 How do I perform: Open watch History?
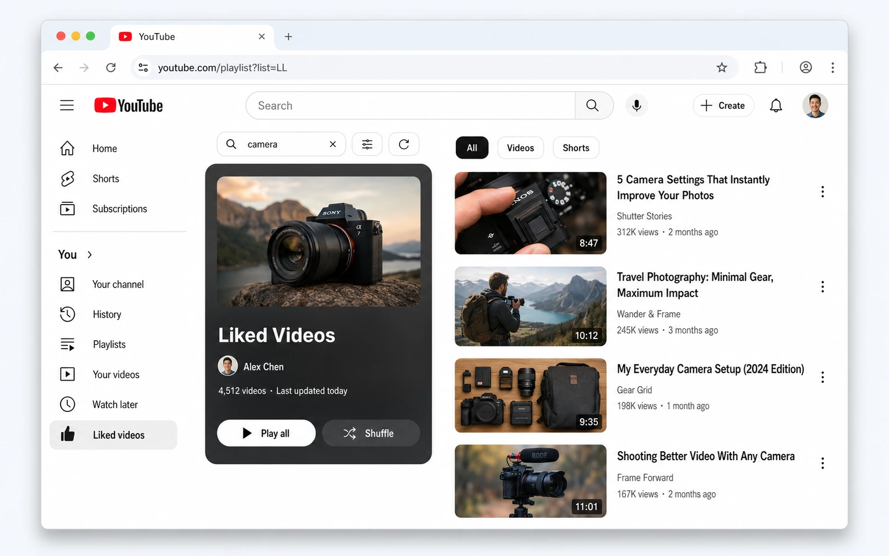tap(114, 314)
